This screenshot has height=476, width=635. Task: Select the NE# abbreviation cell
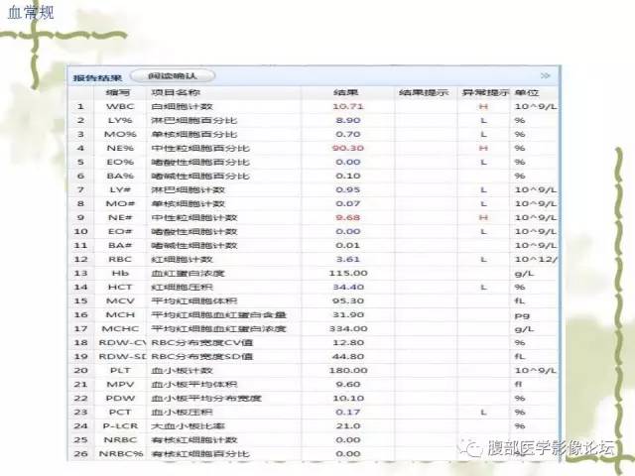click(x=120, y=218)
